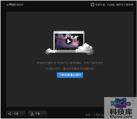Click the 安装视频播放插件 instruction text

(x=70, y=63)
